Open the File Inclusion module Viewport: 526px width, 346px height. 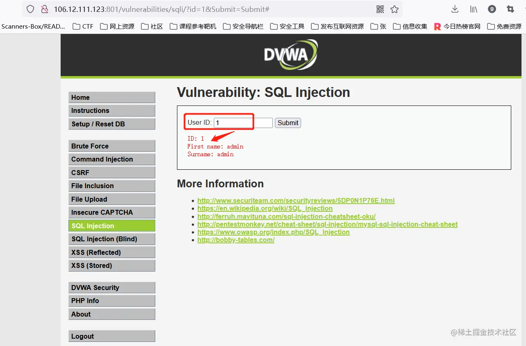pos(112,186)
